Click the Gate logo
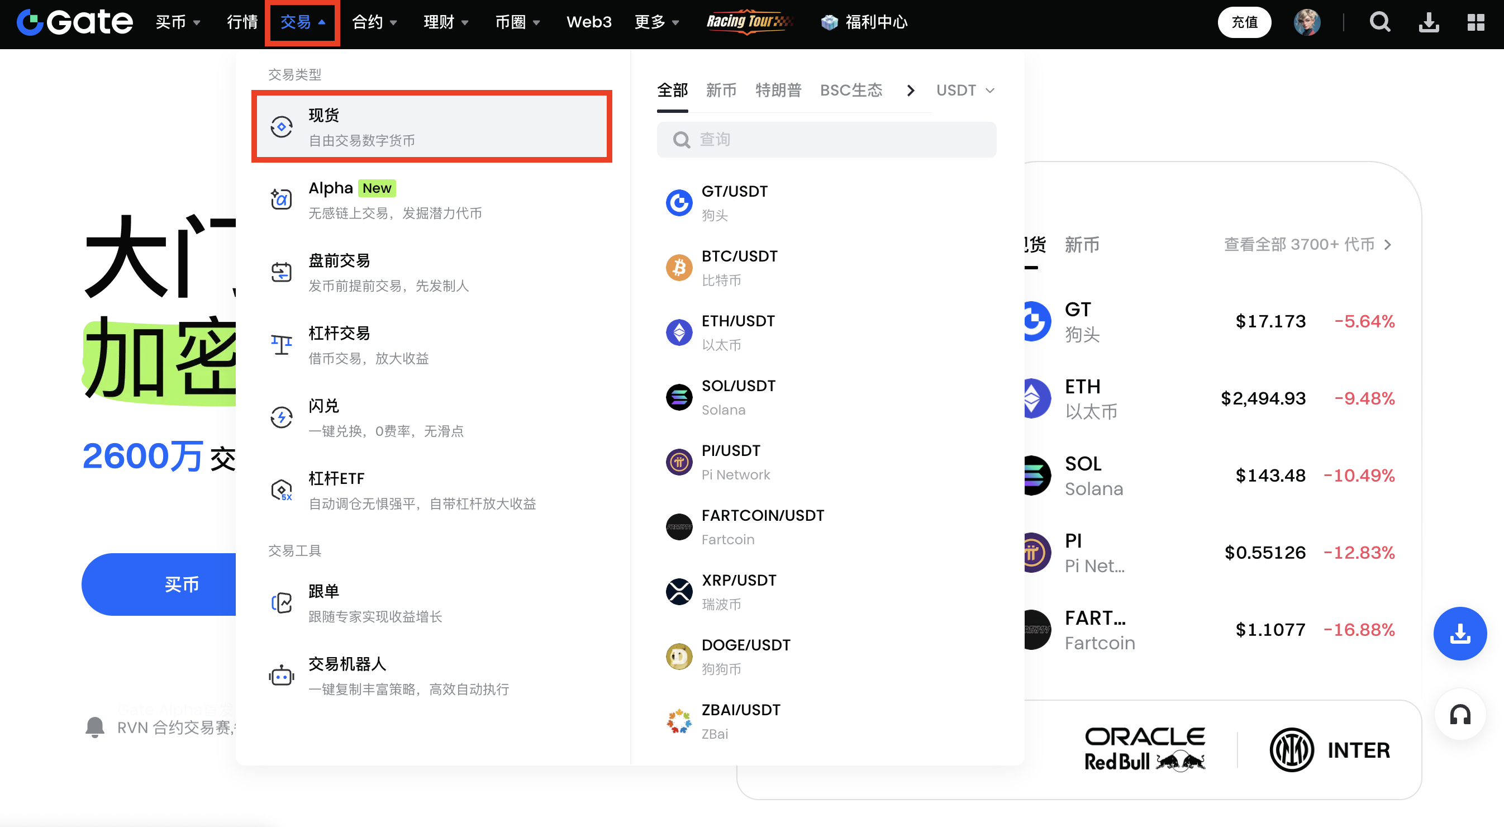 75,22
